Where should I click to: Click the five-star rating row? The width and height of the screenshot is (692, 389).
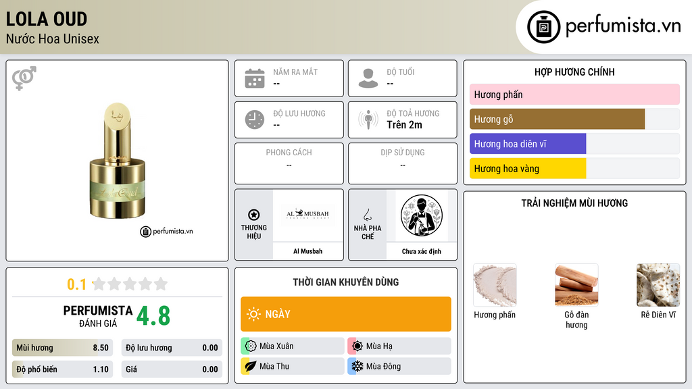pos(130,284)
